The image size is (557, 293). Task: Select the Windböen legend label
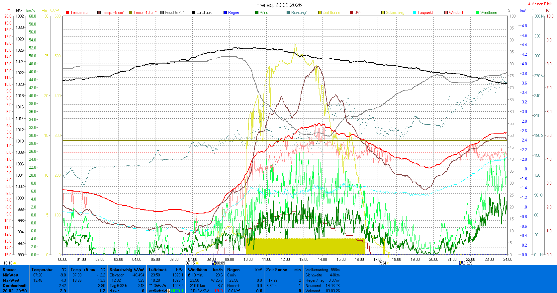point(489,13)
